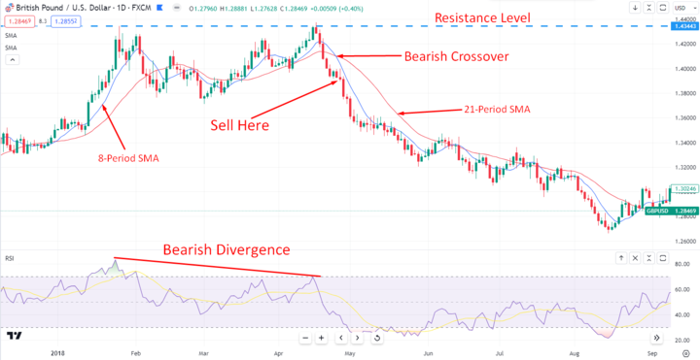Click the red sell price 1.28469 box
This screenshot has height=360, width=700.
(18, 20)
